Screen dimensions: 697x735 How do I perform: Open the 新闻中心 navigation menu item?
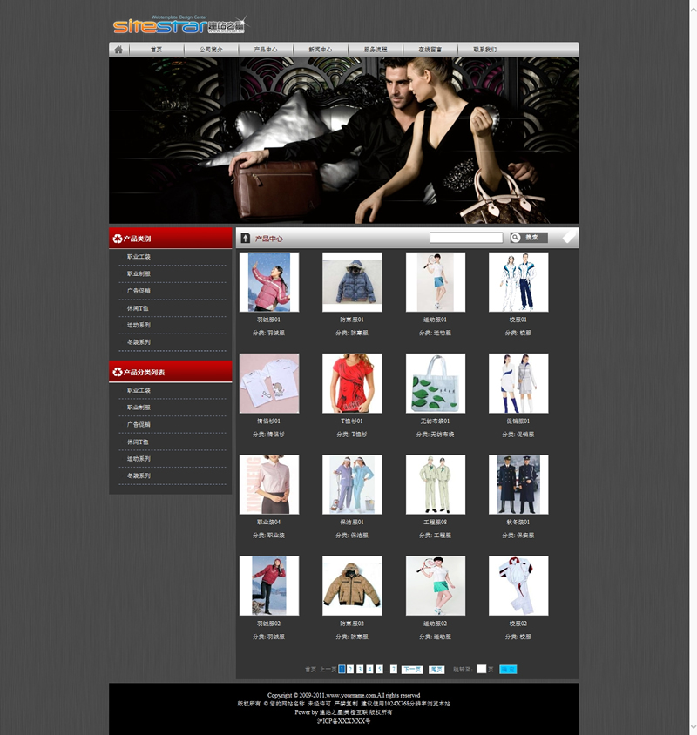point(320,50)
